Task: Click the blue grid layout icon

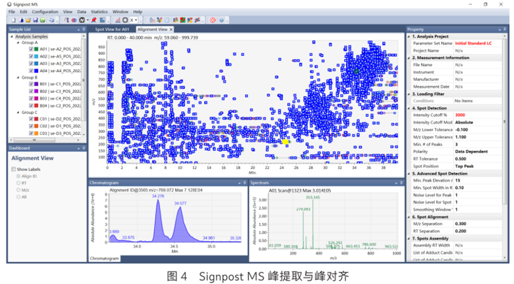Action: (103, 20)
